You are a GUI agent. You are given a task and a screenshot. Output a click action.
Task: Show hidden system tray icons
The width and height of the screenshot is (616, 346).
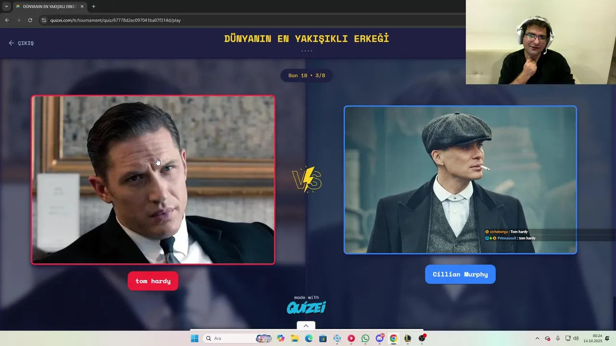(x=537, y=338)
